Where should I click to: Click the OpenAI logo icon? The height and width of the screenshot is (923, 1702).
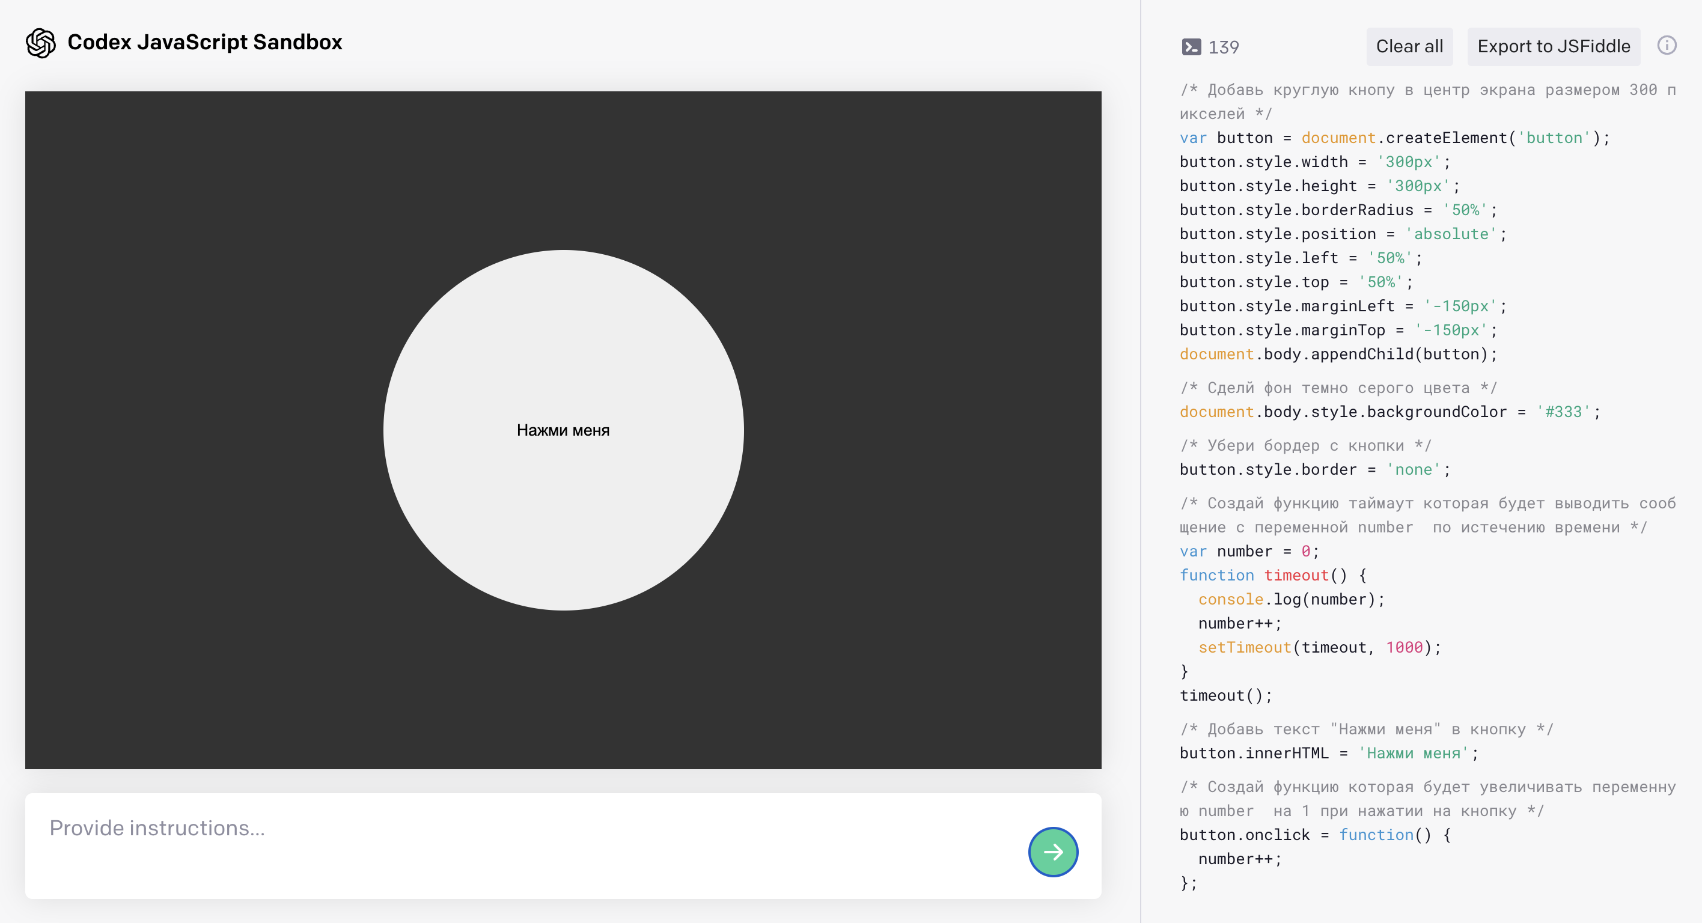[41, 43]
